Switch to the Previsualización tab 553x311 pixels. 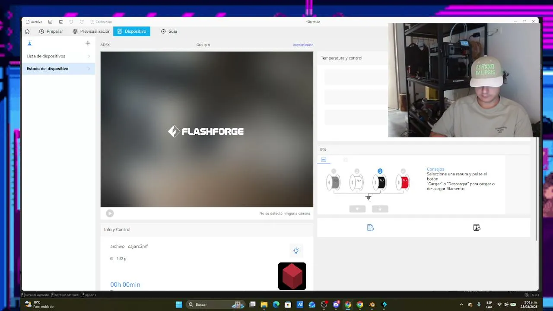pyautogui.click(x=92, y=32)
